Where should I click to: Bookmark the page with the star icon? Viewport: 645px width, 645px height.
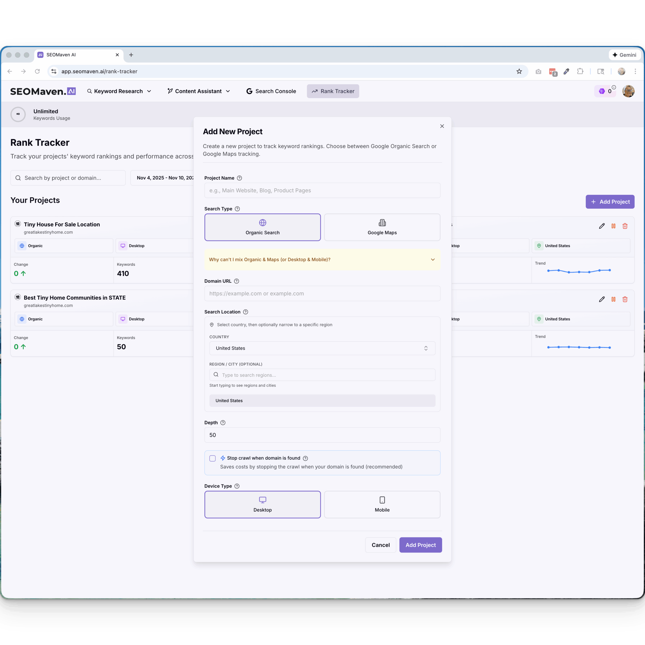519,72
